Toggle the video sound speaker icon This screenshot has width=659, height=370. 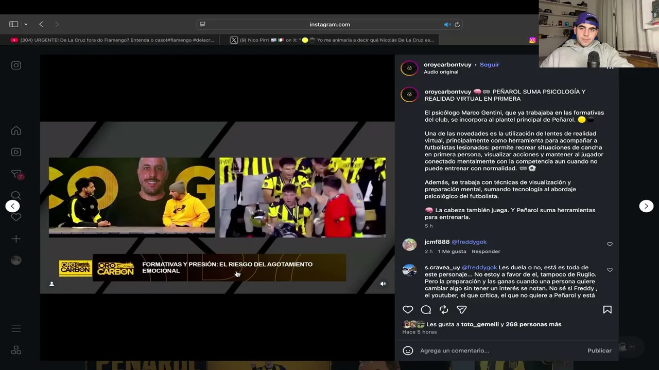383,284
